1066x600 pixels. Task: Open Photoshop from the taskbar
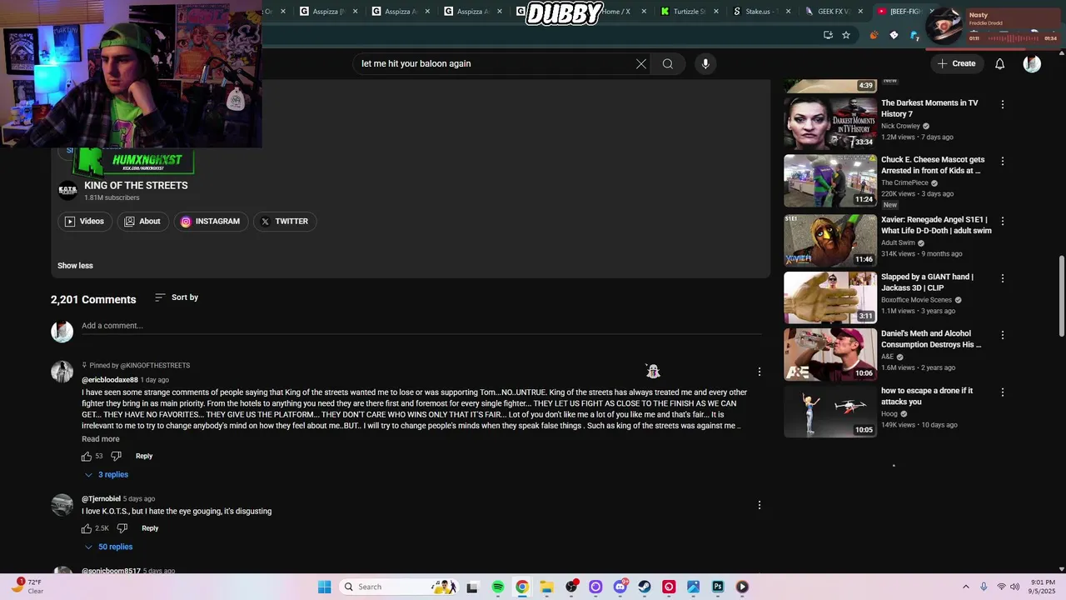[718, 587]
